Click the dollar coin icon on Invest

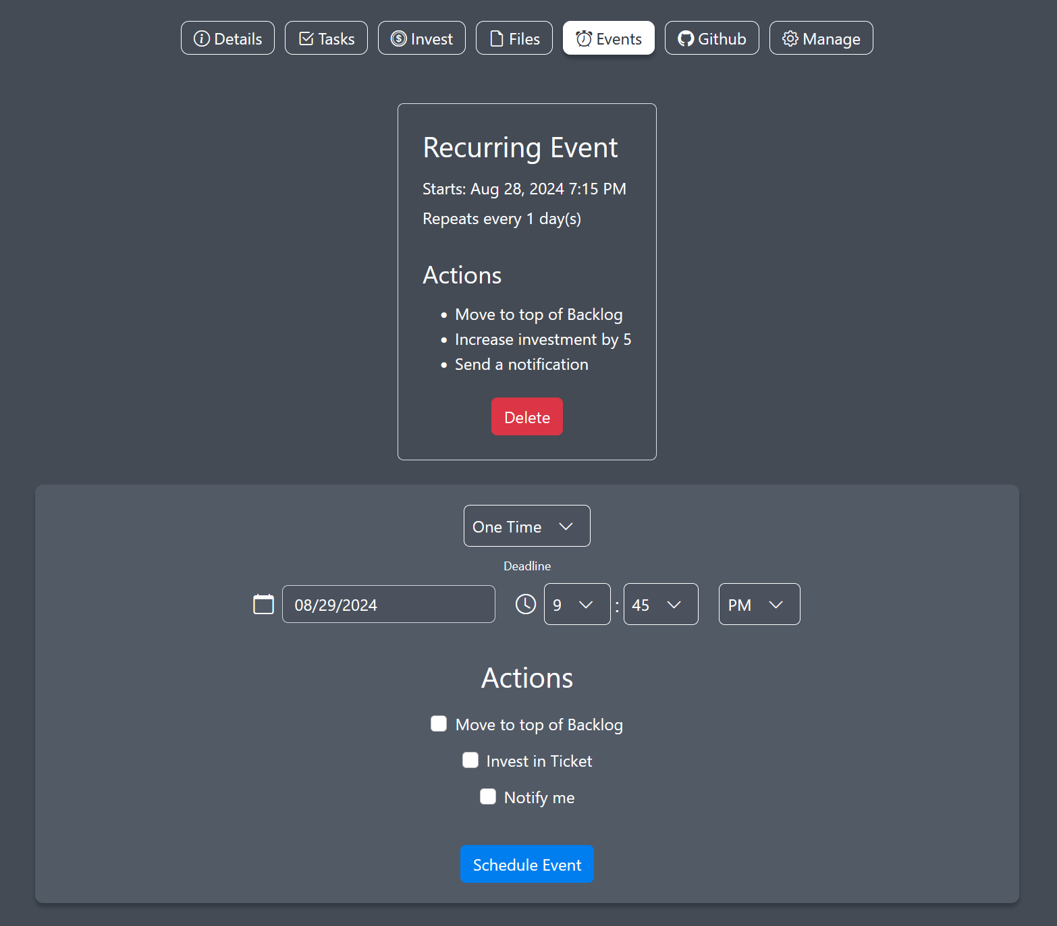coord(399,38)
